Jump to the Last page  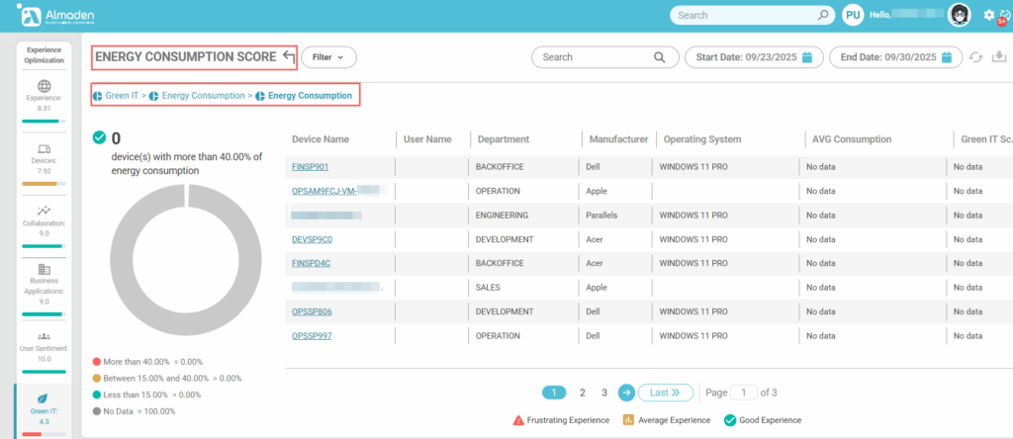(665, 393)
